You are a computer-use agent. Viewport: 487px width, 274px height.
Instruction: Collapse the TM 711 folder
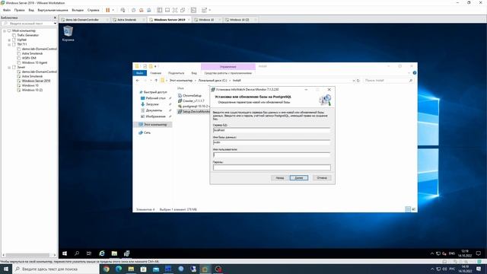(9, 44)
